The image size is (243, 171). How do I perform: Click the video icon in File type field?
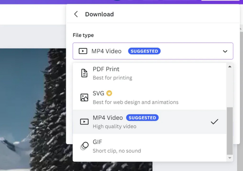coord(83,51)
